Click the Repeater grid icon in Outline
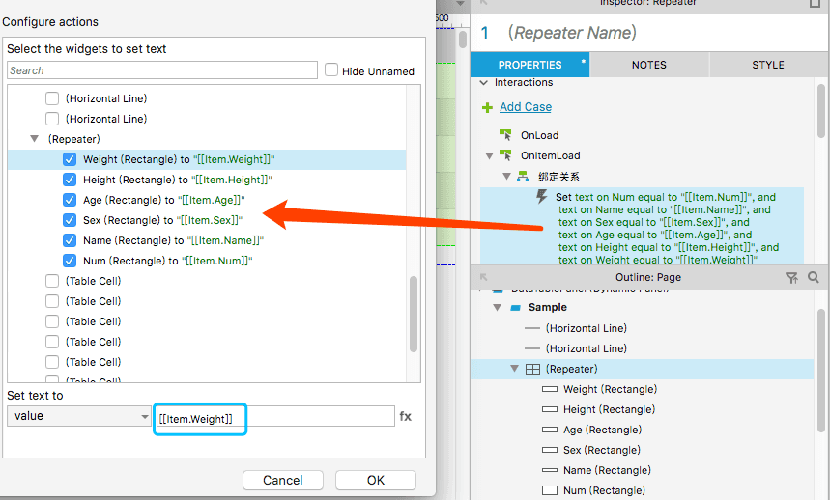This screenshot has width=830, height=500. point(532,369)
